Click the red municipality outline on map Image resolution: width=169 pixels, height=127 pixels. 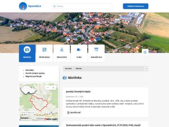[39, 103]
